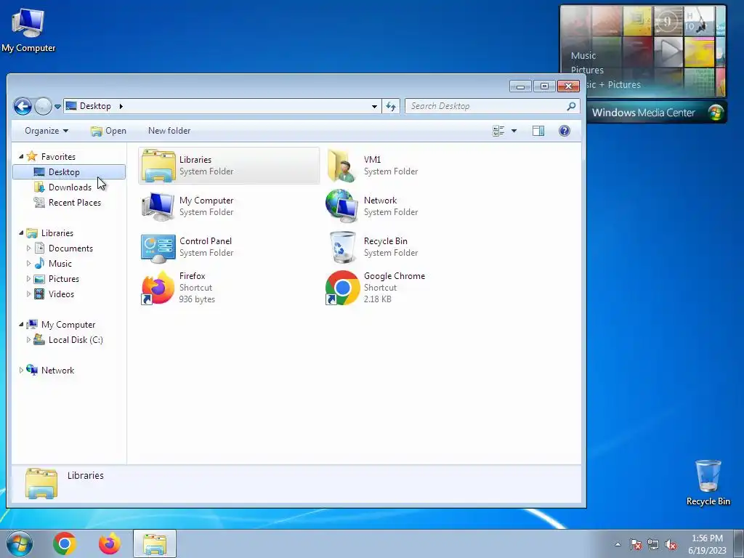The width and height of the screenshot is (744, 558).
Task: Select Desktop under Favorites
Action: coord(69,171)
